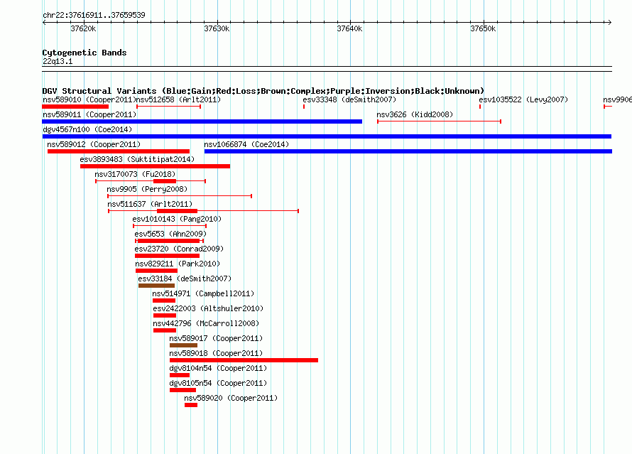The image size is (632, 454).
Task: Select the esv23720 red loss bar
Action: tap(168, 256)
